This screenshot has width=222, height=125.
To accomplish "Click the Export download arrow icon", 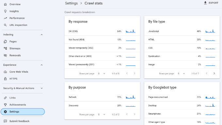I will click(x=205, y=3).
